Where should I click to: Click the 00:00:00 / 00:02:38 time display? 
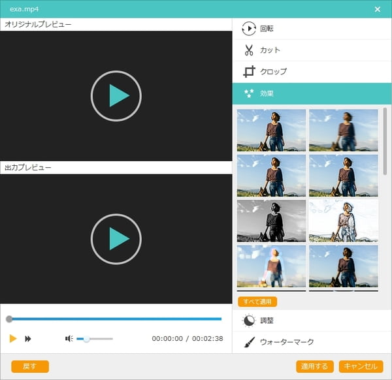(188, 338)
